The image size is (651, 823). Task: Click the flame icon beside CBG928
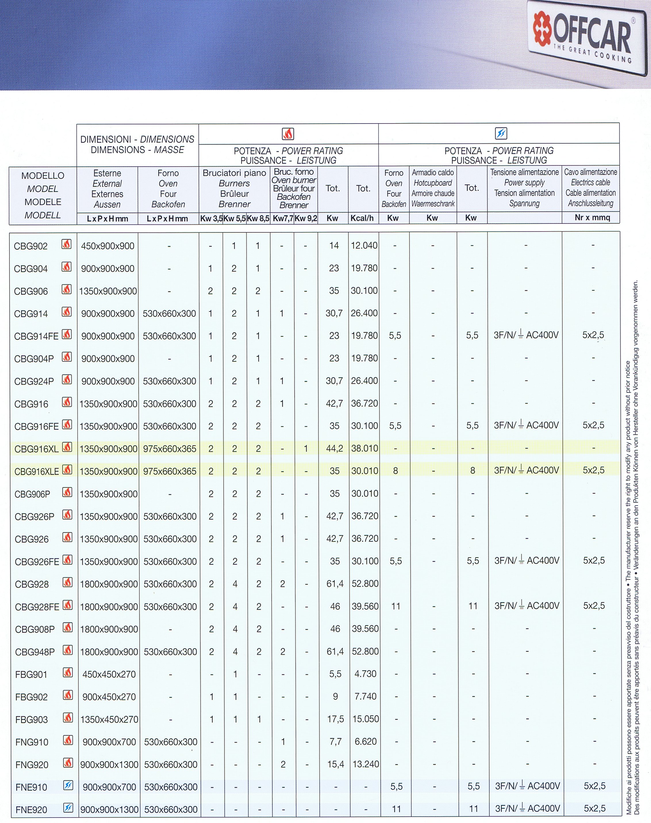[x=68, y=582]
